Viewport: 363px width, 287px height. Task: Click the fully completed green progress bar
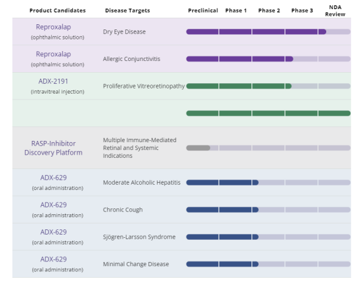[268, 113]
